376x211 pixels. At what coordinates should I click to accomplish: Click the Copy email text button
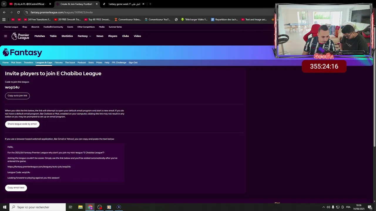pos(16,188)
